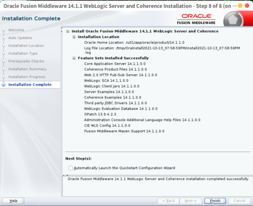Viewport: 253px width, 206px height.
Task: Click the Oracle Fusion Middleware logo
Action: point(196,19)
